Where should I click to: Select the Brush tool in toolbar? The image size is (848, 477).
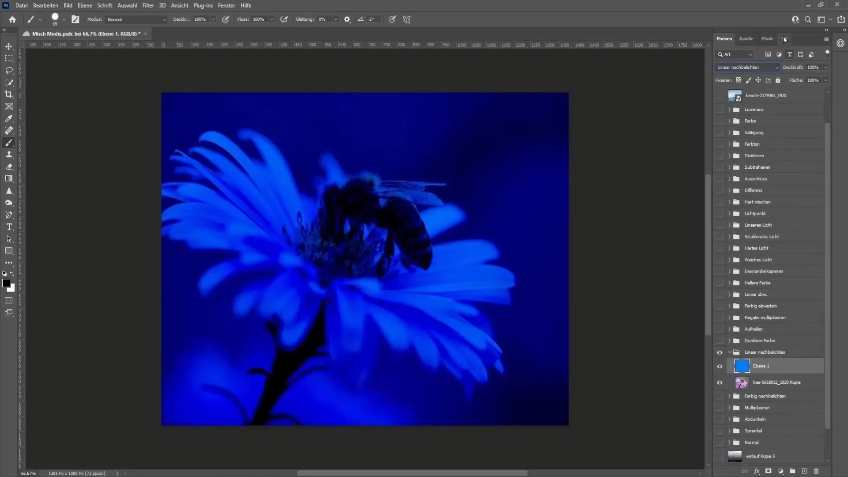pos(9,142)
